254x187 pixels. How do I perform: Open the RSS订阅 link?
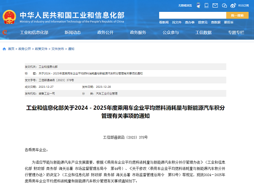(x=243, y=5)
